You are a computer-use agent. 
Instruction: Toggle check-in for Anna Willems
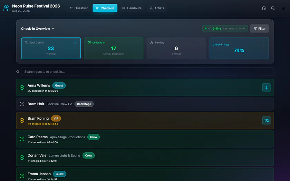[x=22, y=88]
